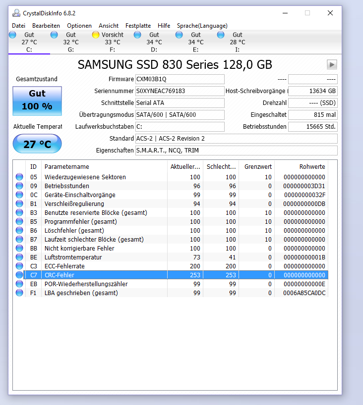
Task: Click Host-Schreibvorgänge value 13634 GB
Action: point(313,91)
